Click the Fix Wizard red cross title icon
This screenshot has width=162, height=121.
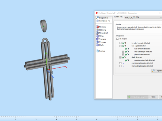click(x=97, y=13)
